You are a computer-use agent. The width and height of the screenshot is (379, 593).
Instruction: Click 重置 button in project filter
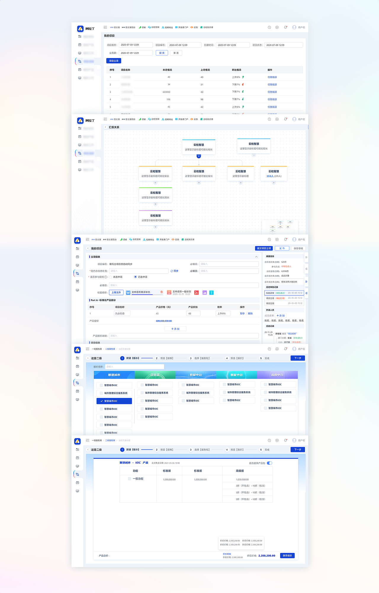(x=176, y=53)
